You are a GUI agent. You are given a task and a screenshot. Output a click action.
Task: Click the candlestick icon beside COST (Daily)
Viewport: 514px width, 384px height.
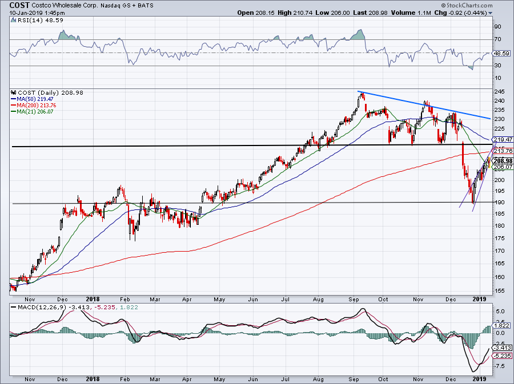(x=14, y=92)
